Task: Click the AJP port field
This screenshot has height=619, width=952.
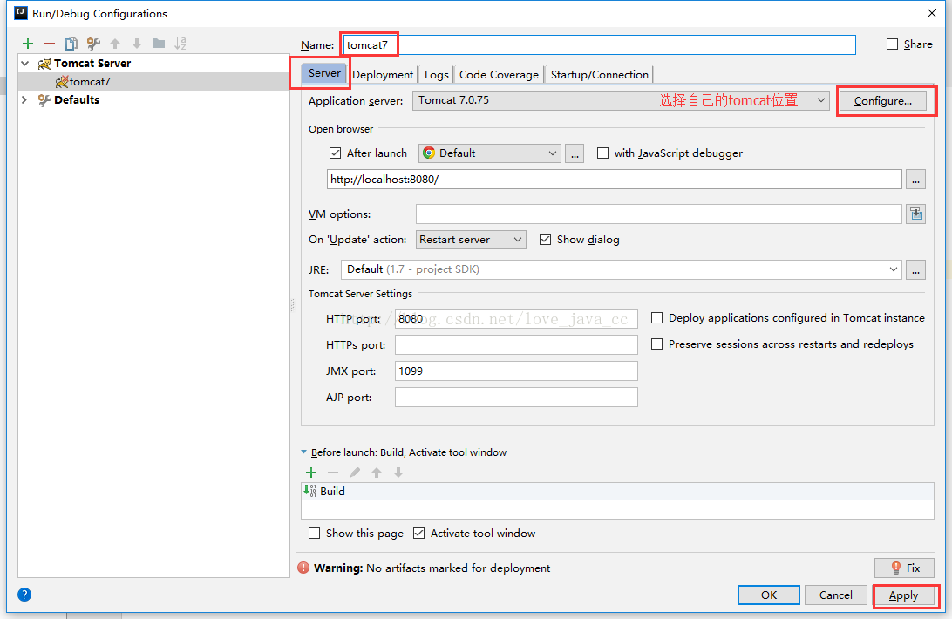Action: point(516,397)
